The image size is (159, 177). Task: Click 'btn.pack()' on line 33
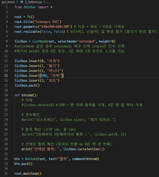(23, 164)
